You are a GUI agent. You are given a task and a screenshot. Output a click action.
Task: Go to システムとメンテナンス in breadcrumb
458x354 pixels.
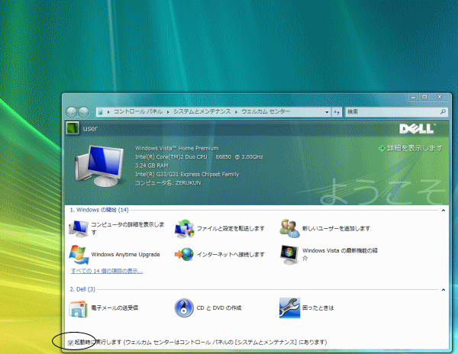click(x=202, y=112)
